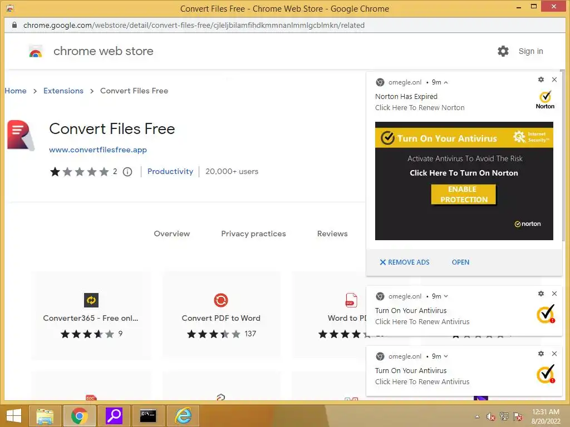Click checkmark icon on bottom antivirus notification

tap(546, 374)
